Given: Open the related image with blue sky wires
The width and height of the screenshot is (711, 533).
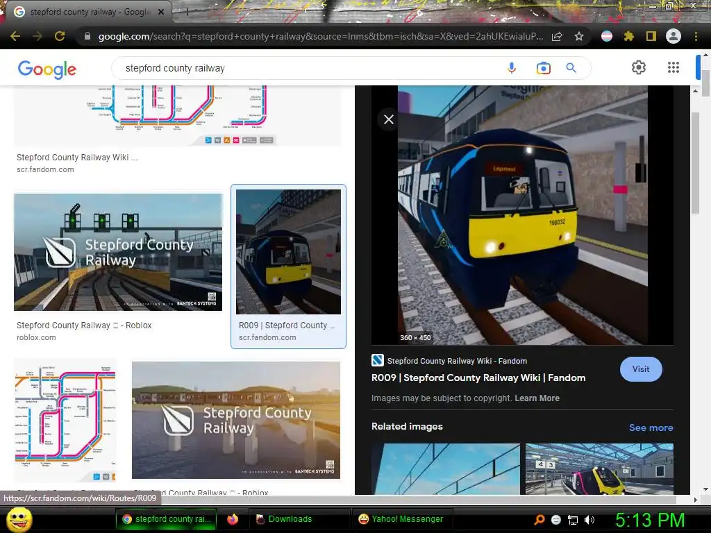Looking at the screenshot, I should pyautogui.click(x=446, y=468).
